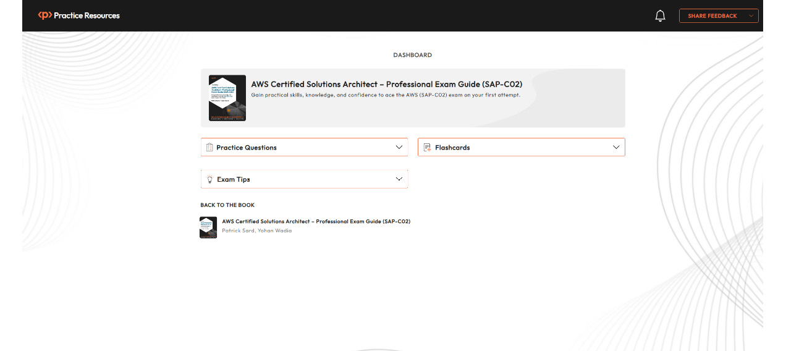Click the Back to the Book label

coord(227,205)
